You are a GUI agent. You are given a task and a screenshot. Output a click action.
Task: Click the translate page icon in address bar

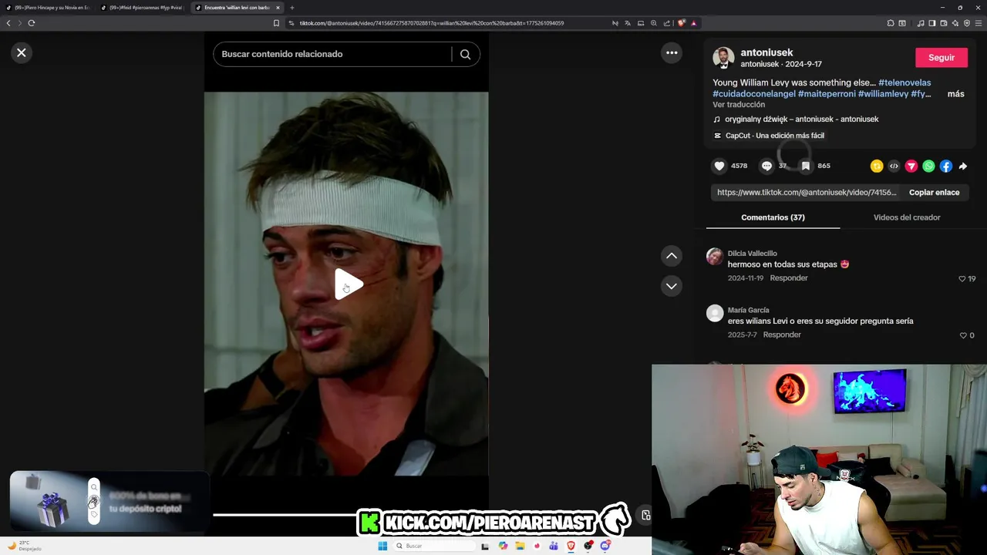click(628, 23)
